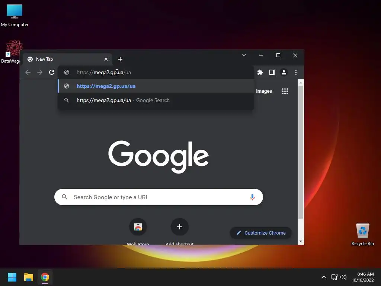
Task: Reload the page in Chrome
Action: [x=52, y=72]
